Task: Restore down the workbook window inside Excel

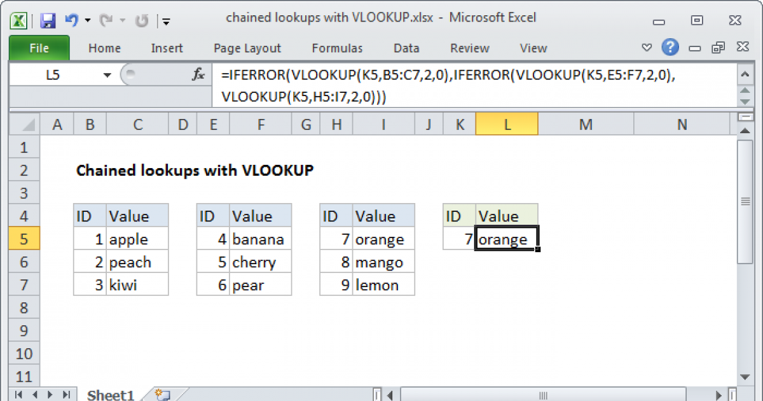Action: pos(718,48)
